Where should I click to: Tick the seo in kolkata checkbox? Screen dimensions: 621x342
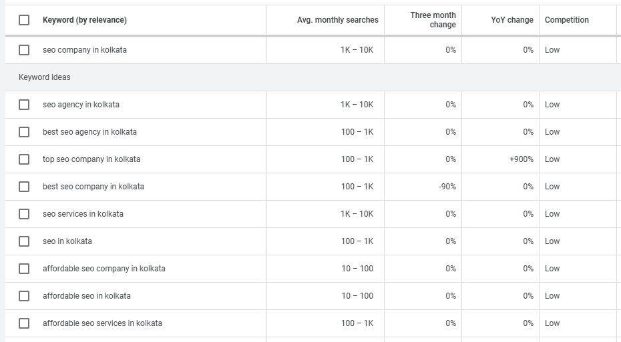24,241
